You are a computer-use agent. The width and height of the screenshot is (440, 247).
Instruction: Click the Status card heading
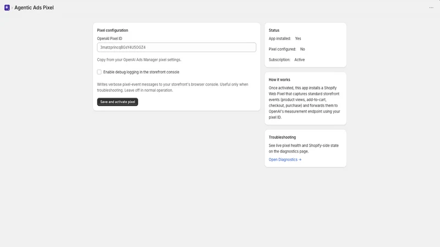pos(274,30)
